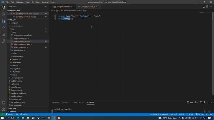
Task: Open Microsoft Edge from taskbar
Action: point(18,118)
